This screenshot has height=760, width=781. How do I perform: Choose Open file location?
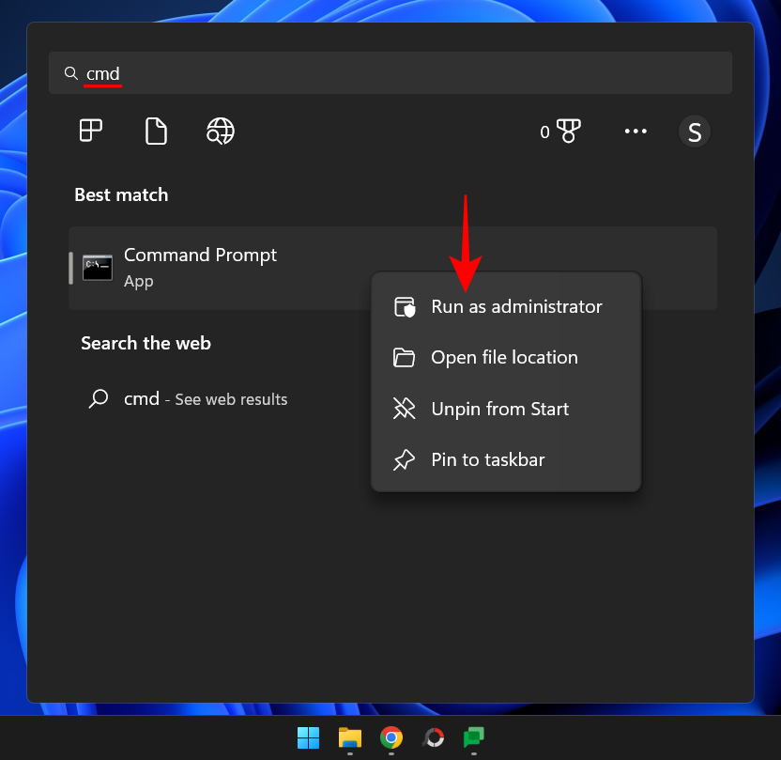click(x=504, y=357)
